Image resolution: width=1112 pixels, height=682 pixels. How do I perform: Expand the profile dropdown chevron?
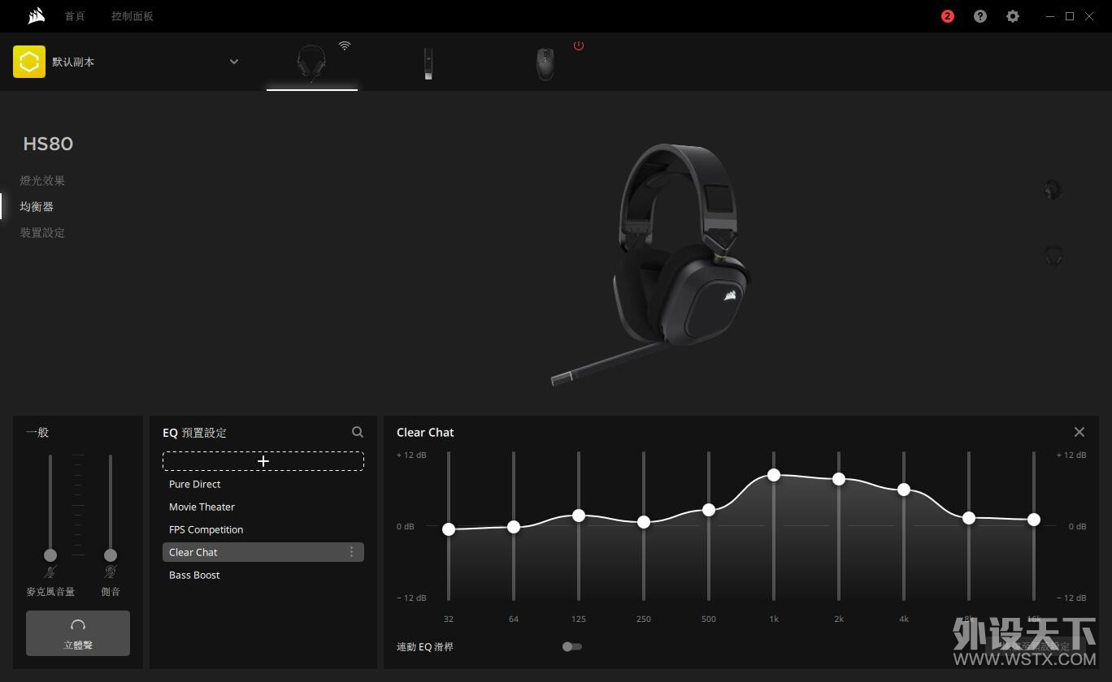coord(234,62)
